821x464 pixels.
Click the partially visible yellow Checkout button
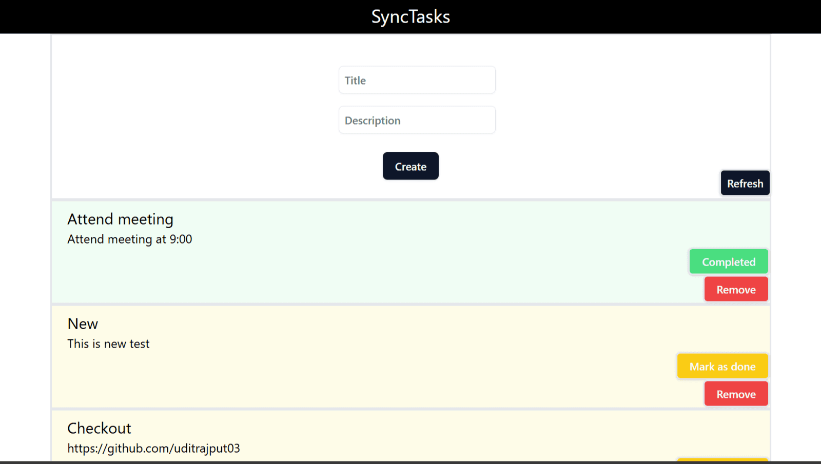722,459
